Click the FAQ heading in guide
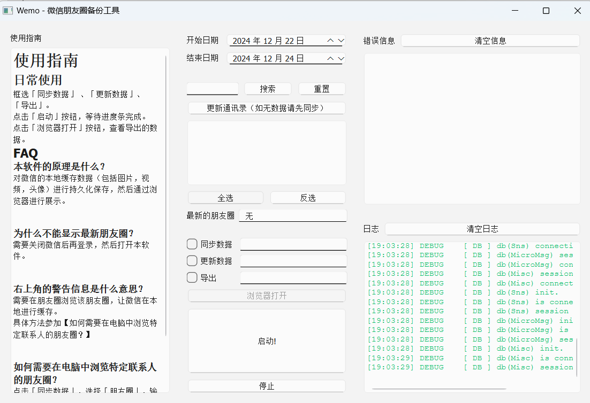 click(x=26, y=153)
